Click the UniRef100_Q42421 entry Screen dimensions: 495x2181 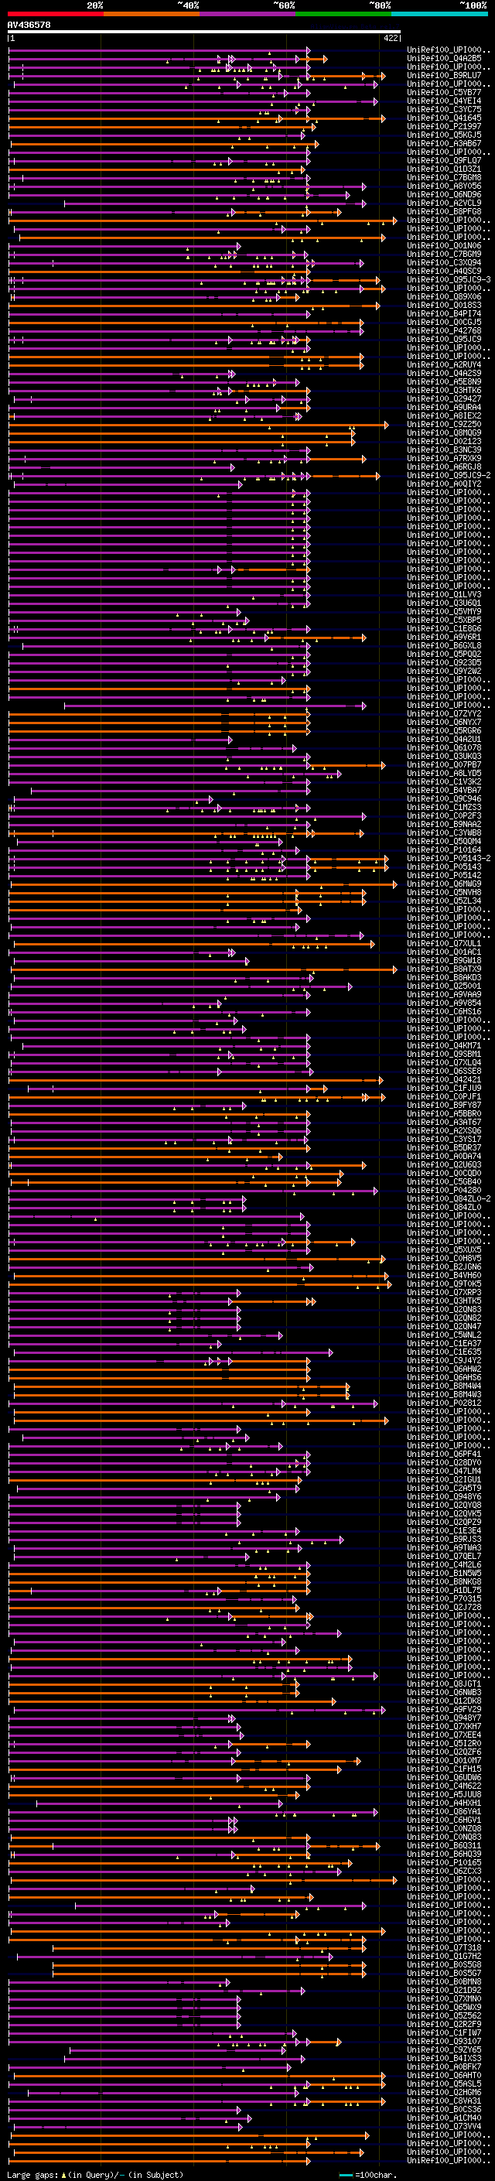[443, 1079]
